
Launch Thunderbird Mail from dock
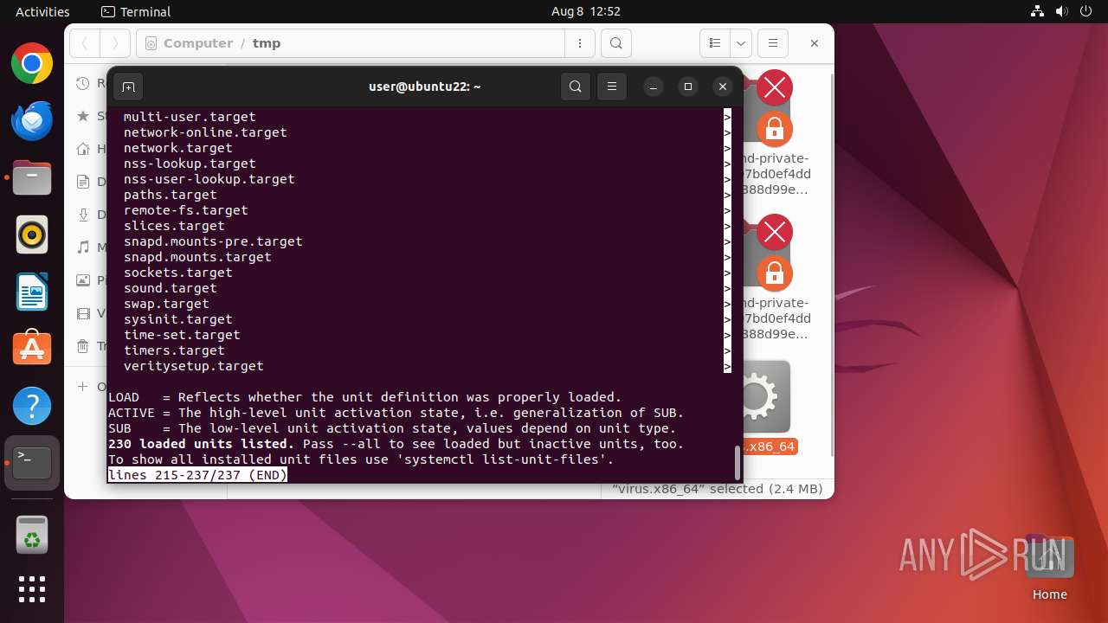32,121
